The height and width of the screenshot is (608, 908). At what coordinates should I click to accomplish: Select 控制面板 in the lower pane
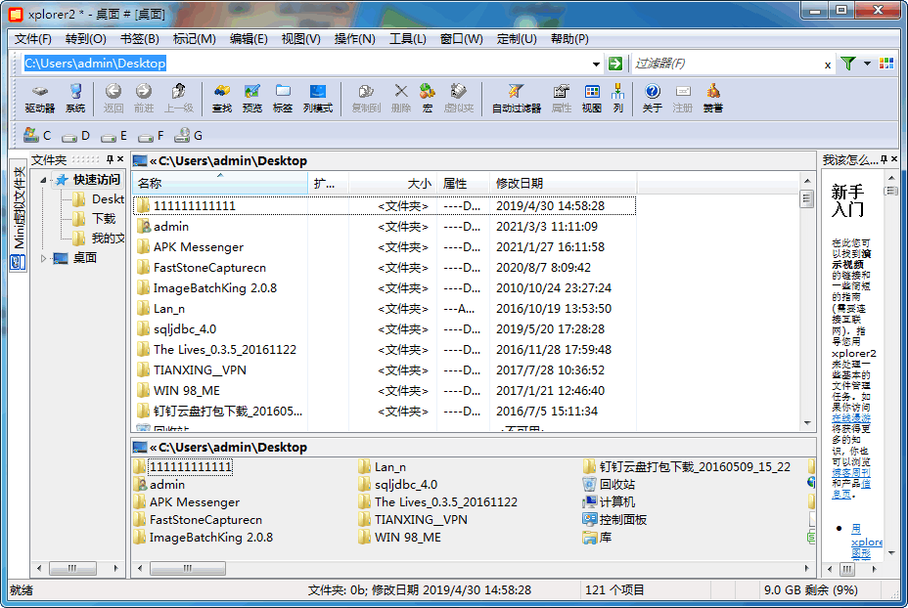point(614,519)
